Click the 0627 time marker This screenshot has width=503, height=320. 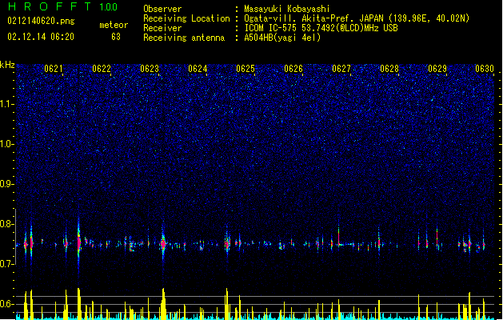click(x=341, y=69)
